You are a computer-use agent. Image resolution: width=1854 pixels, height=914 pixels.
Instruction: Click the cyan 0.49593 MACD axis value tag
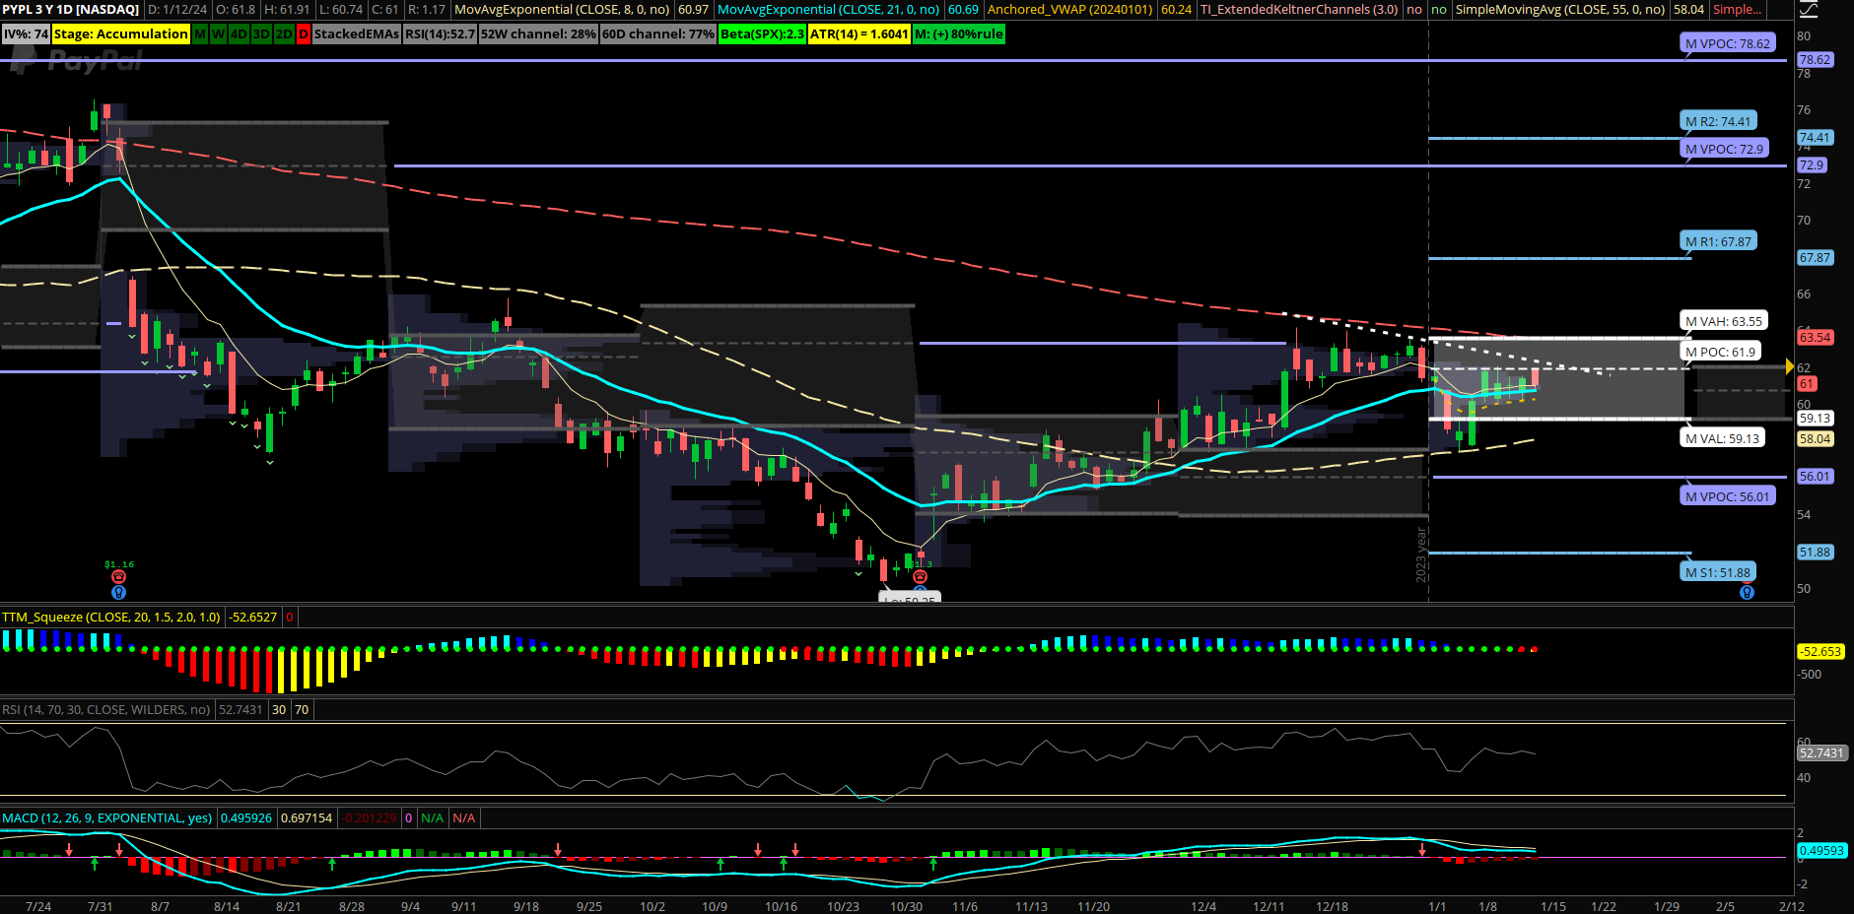coord(1821,850)
